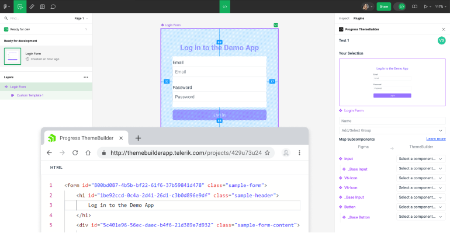The image size is (450, 233).
Task: Select the Progress ThemeBuilder browser tab
Action: [x=86, y=138]
